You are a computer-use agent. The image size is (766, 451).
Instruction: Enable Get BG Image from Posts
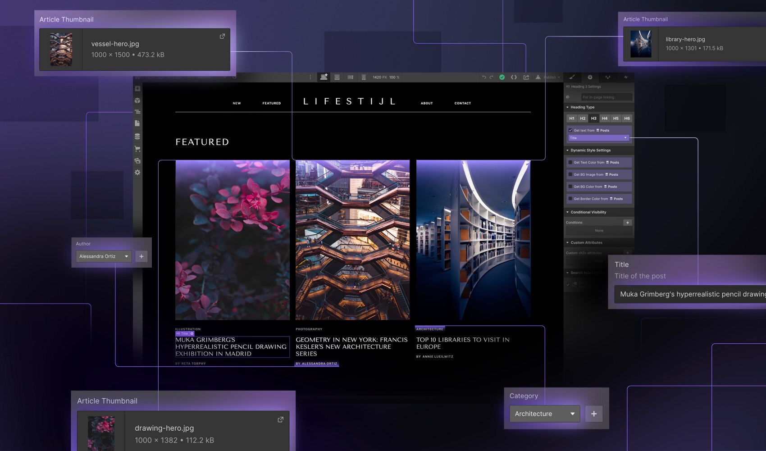click(x=570, y=174)
